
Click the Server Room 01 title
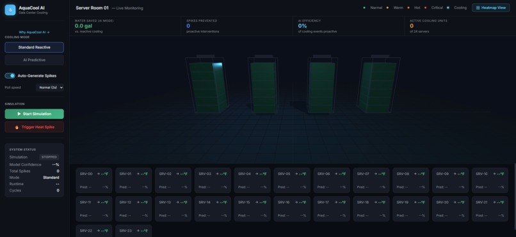(x=92, y=8)
